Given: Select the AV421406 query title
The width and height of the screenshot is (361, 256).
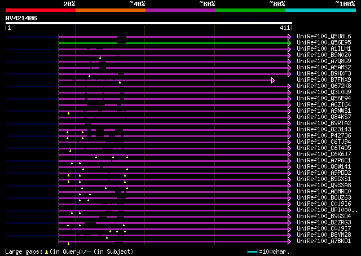Looking at the screenshot, I should (21, 18).
